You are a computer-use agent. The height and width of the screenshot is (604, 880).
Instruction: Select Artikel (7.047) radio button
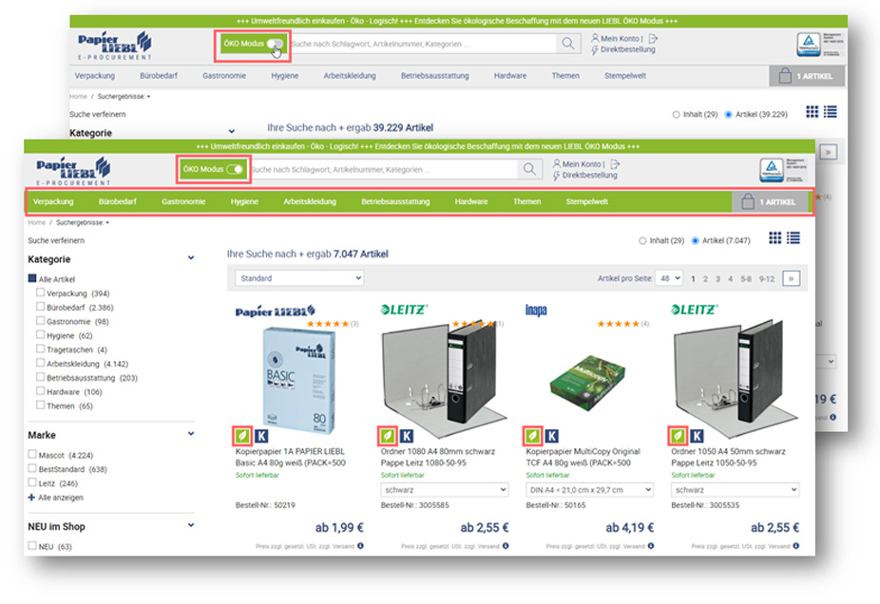tap(696, 240)
